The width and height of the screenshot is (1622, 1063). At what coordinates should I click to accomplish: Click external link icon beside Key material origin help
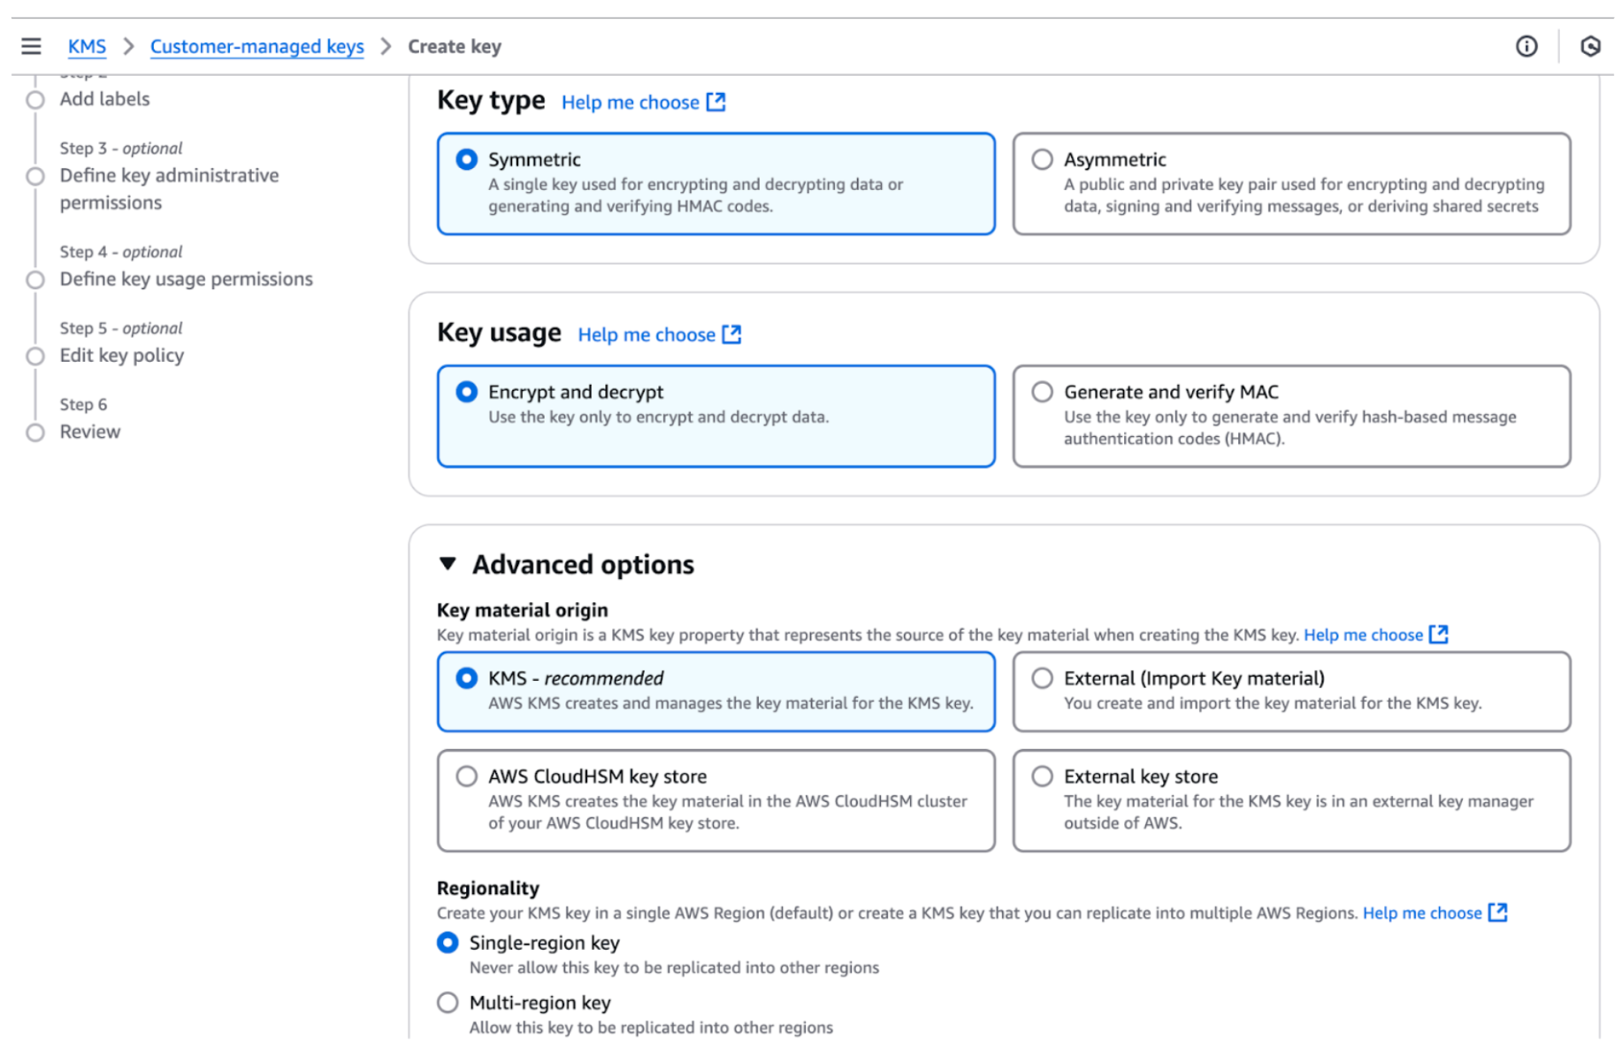coord(1439,634)
